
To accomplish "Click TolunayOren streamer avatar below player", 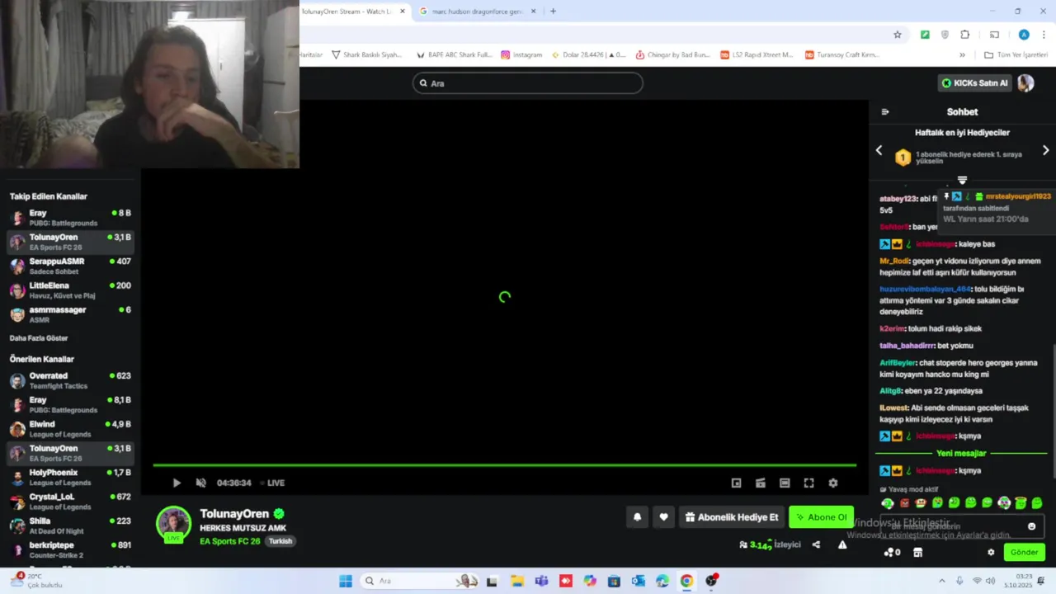I will point(173,524).
